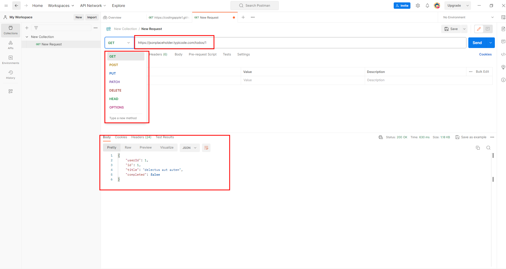Switch to the codingapple GET request tab
Viewport: 506px width, 269px height.
[x=169, y=18]
